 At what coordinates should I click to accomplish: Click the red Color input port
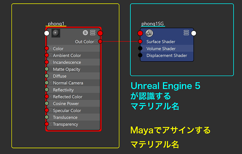(x=47, y=48)
